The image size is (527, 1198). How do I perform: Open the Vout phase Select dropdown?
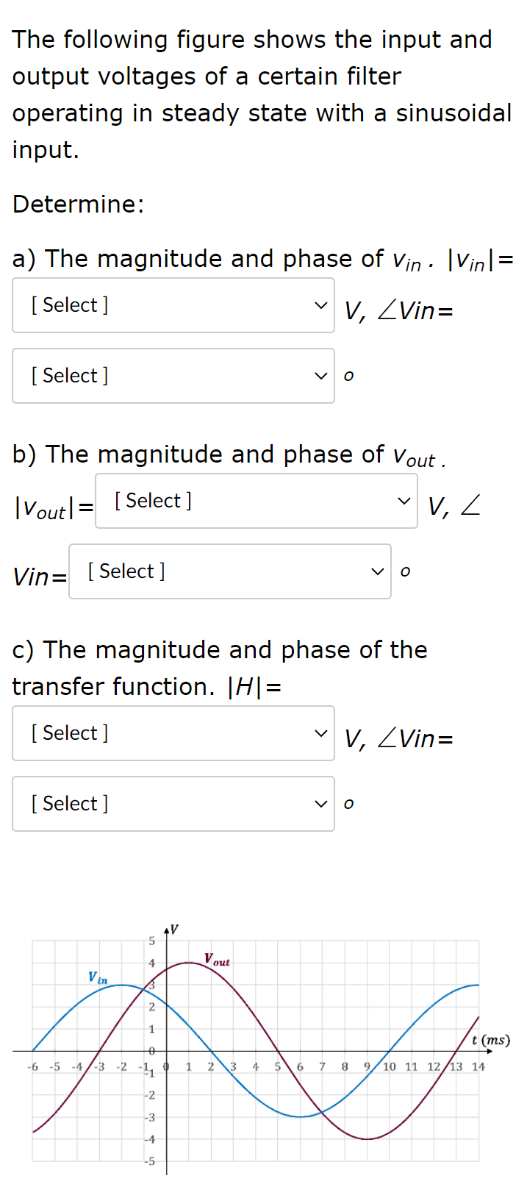click(x=229, y=571)
